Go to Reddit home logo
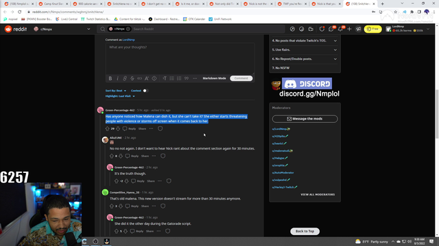 tap(16, 29)
